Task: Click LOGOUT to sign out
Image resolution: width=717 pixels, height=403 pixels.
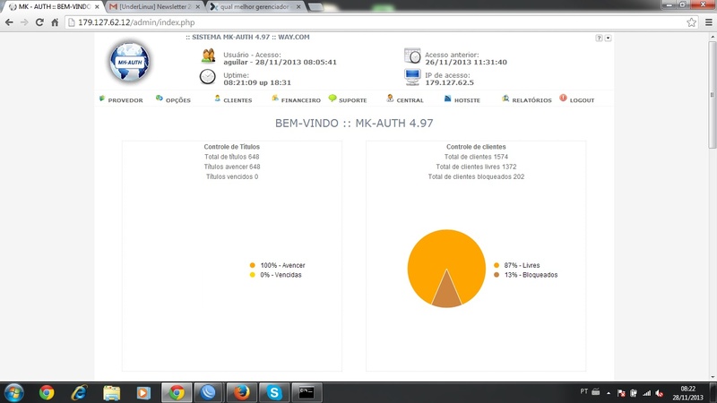Action: pos(576,99)
